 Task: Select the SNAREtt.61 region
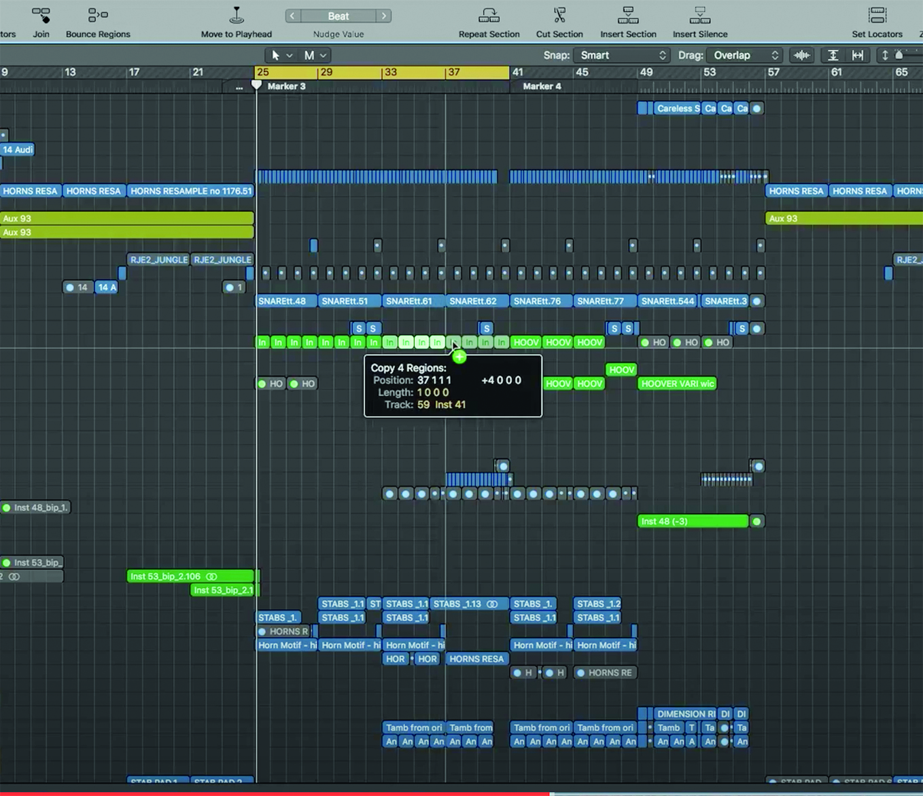point(413,302)
